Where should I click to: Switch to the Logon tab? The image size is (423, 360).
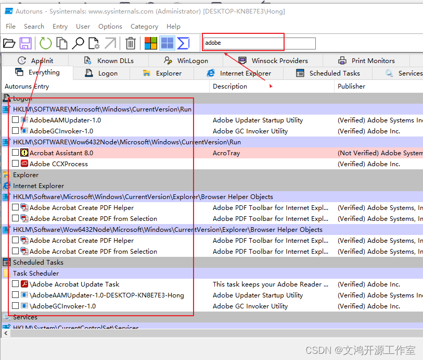(101, 73)
